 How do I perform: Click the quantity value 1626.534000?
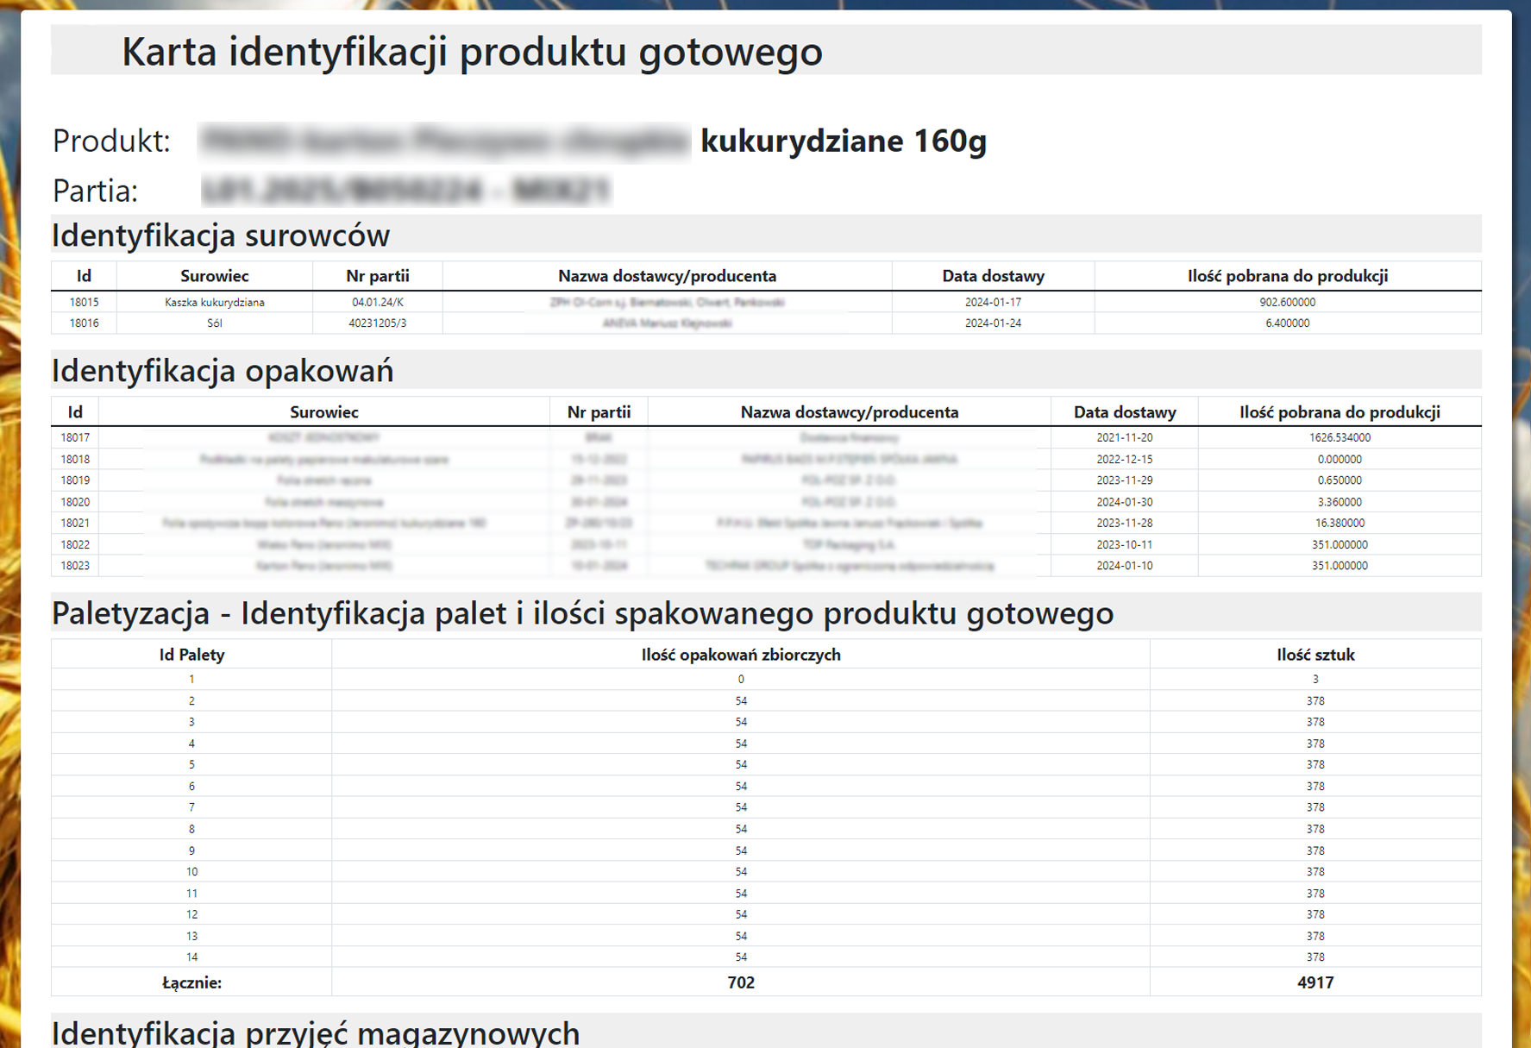pyautogui.click(x=1339, y=438)
